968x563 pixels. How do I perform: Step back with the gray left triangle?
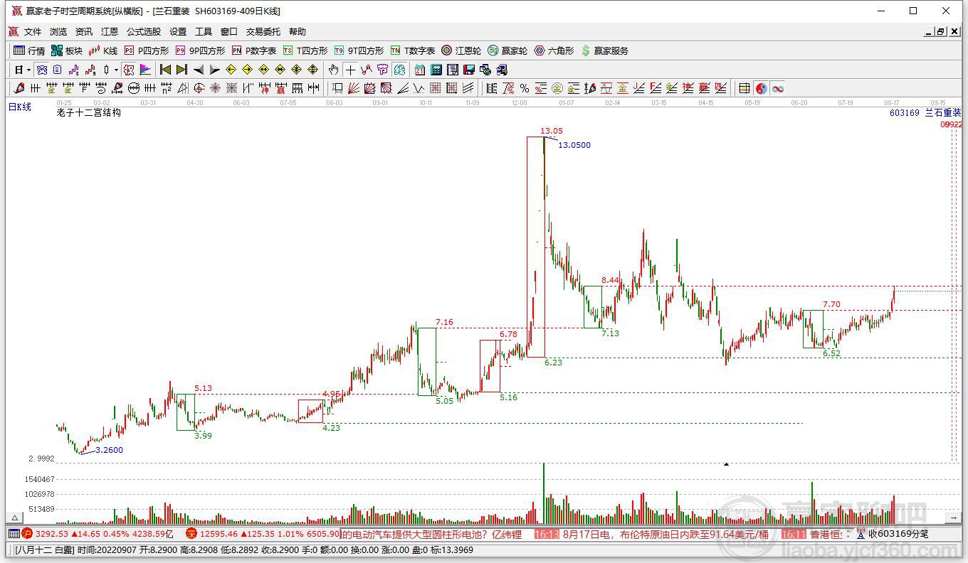click(x=198, y=70)
